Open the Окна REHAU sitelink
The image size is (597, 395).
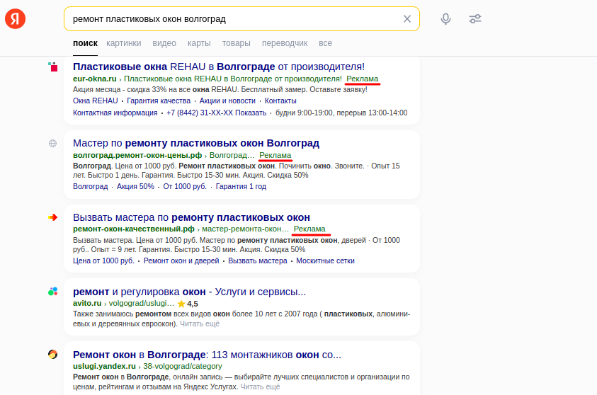click(x=96, y=101)
